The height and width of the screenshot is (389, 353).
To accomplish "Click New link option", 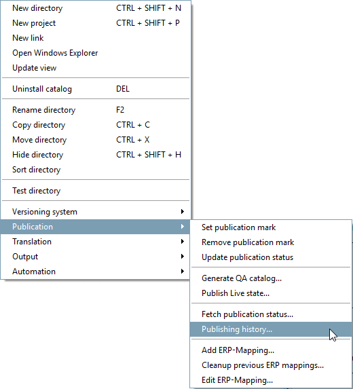I will pos(96,38).
